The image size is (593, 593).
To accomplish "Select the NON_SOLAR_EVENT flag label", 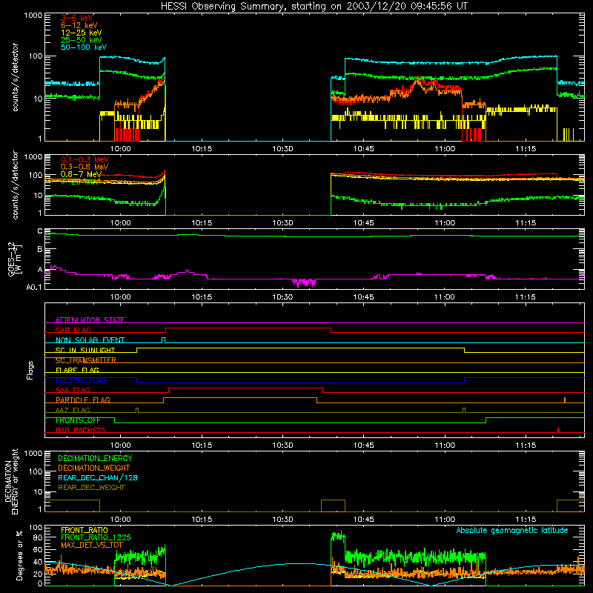I will click(x=90, y=340).
